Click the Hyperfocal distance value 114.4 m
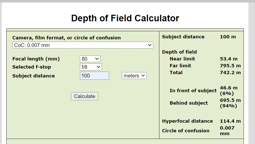The height and width of the screenshot is (144, 255). point(230,121)
